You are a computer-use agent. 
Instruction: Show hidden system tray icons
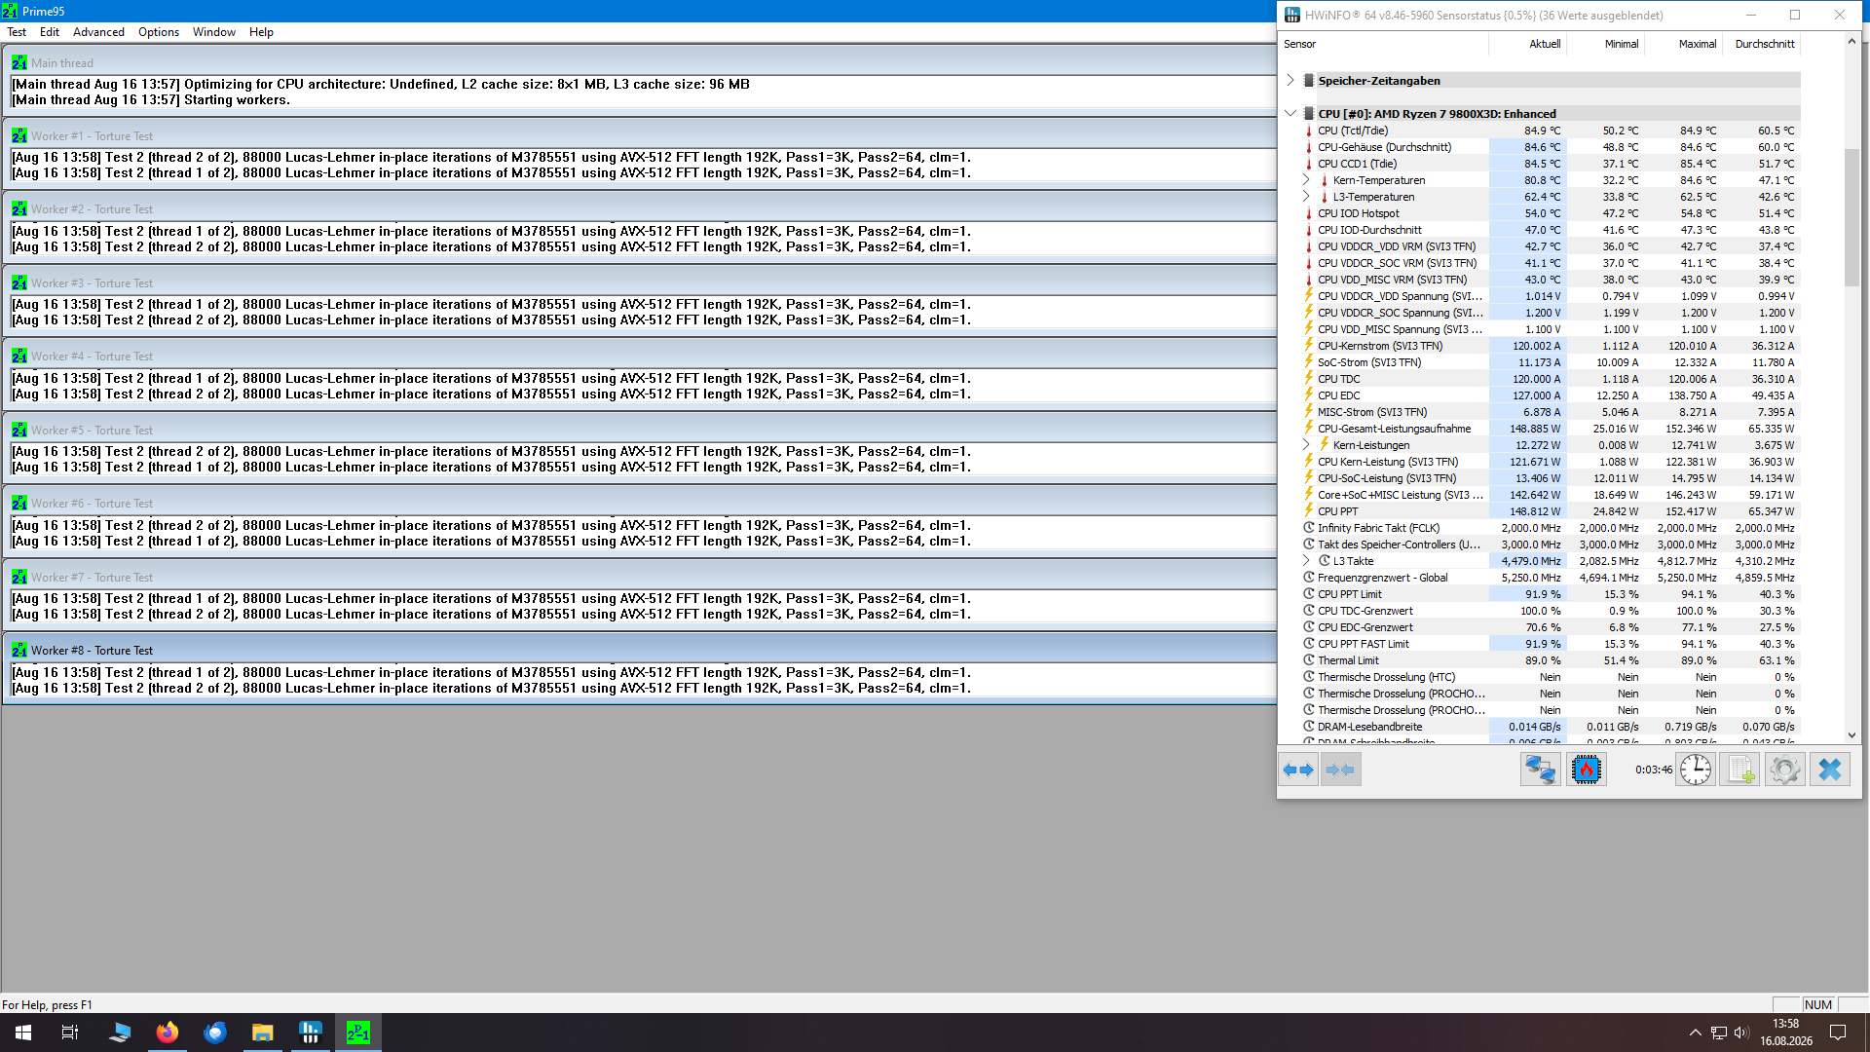coord(1696,1033)
